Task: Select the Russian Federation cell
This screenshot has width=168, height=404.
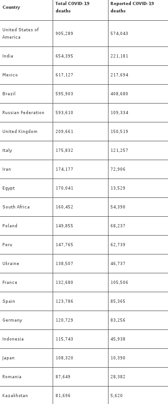Action: (23, 113)
